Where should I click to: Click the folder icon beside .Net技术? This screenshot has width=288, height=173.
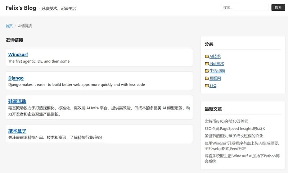[207, 64]
